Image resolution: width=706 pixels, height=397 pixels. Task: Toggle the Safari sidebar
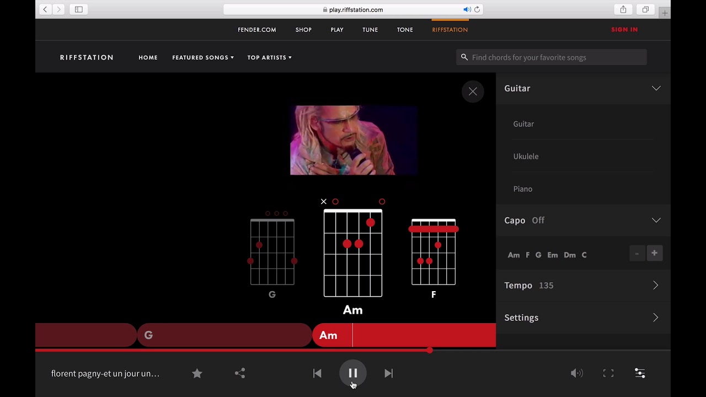pos(79,9)
